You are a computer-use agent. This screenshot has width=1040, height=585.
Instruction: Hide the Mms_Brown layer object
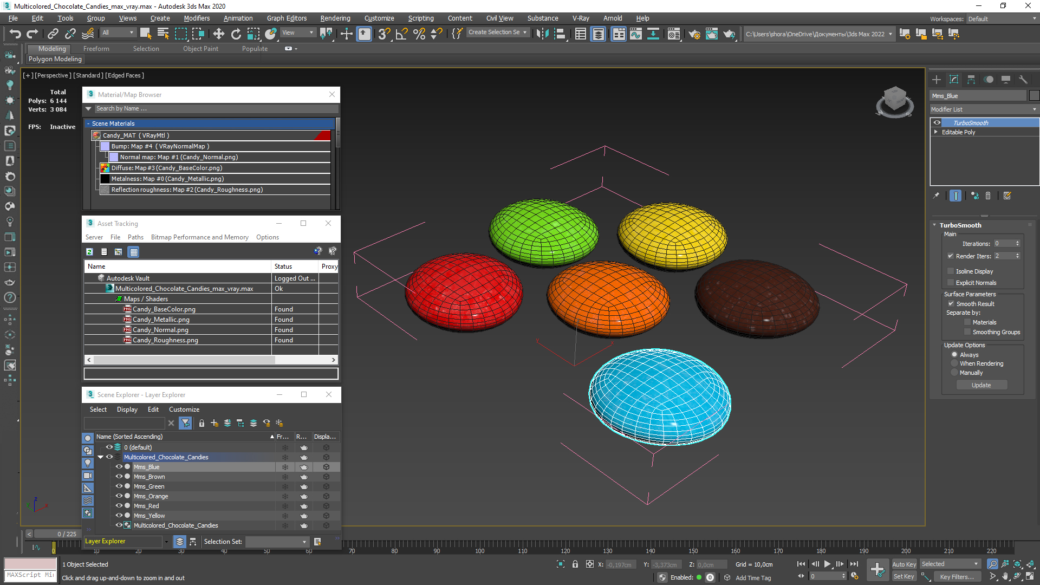(119, 477)
